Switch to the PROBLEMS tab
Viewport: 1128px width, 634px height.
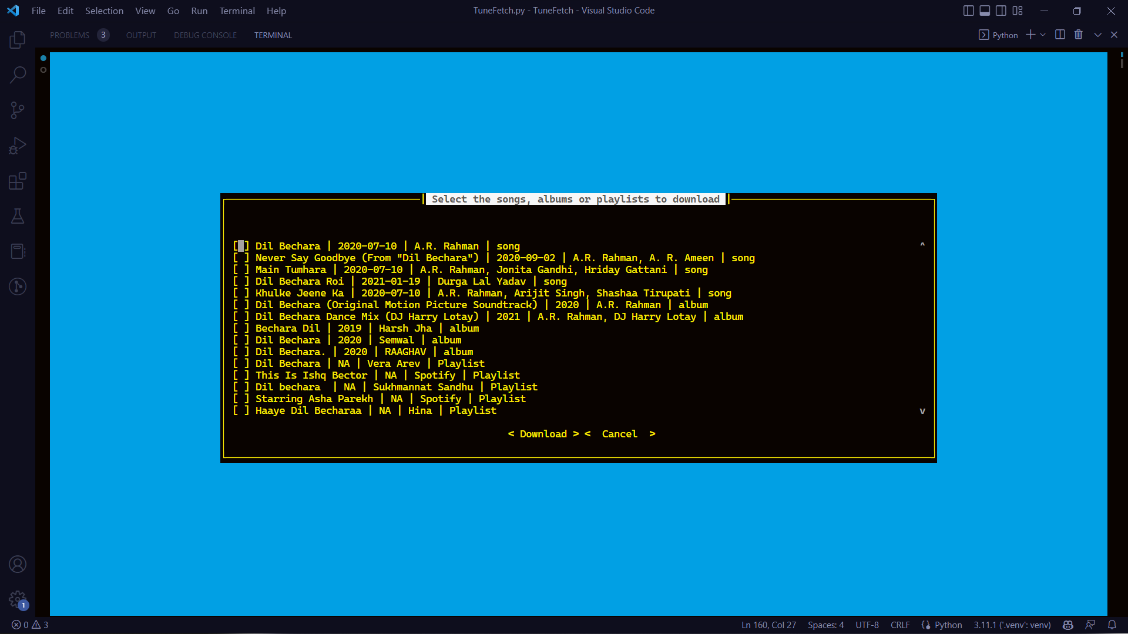click(x=70, y=35)
